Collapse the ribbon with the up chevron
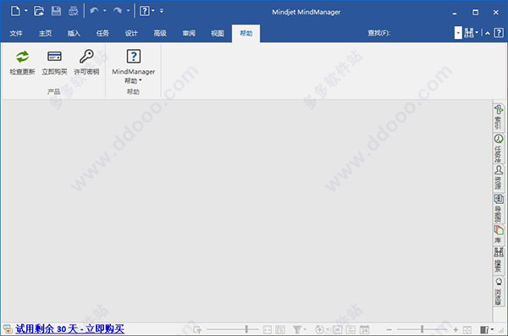This screenshot has height=336, width=508. pyautogui.click(x=488, y=33)
